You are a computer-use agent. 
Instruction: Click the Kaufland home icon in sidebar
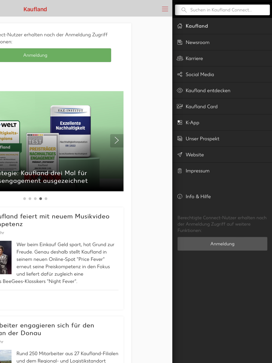tap(180, 26)
